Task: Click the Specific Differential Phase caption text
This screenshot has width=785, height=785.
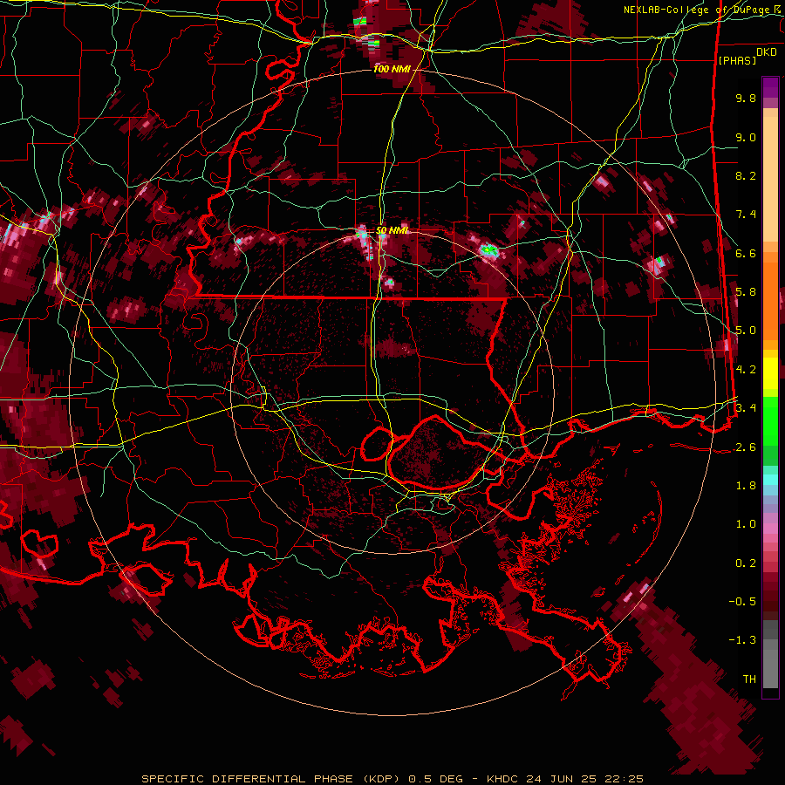Action: [392, 779]
